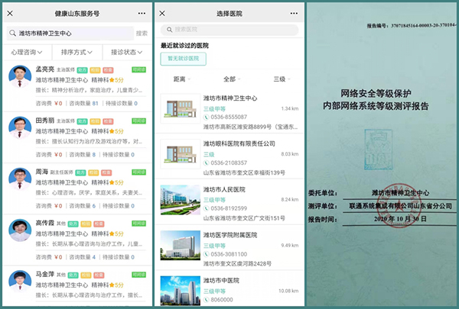Click the photo thumbnail of 潍坊医学院附属医院
Screen dimensions: 459x309
click(181, 246)
